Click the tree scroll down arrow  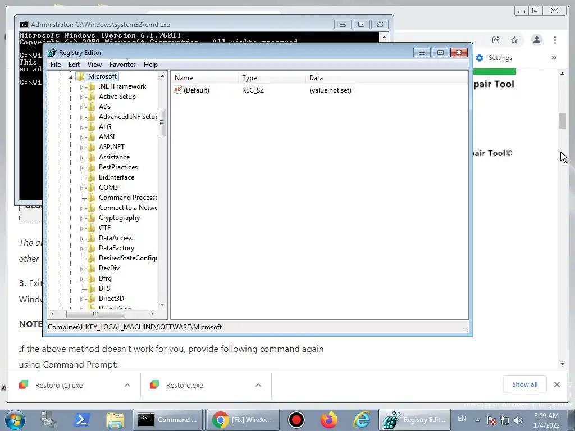tap(162, 305)
